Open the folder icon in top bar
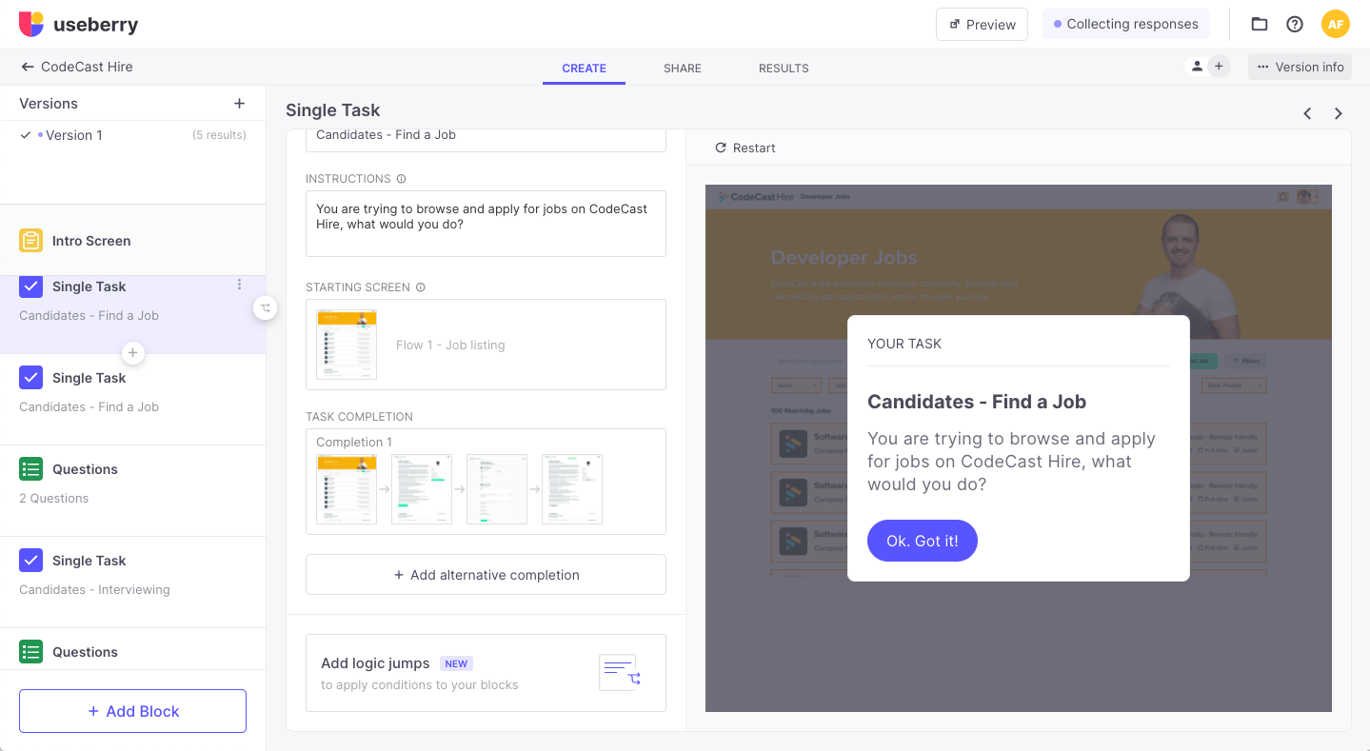Viewport: 1370px width, 751px height. [x=1260, y=25]
